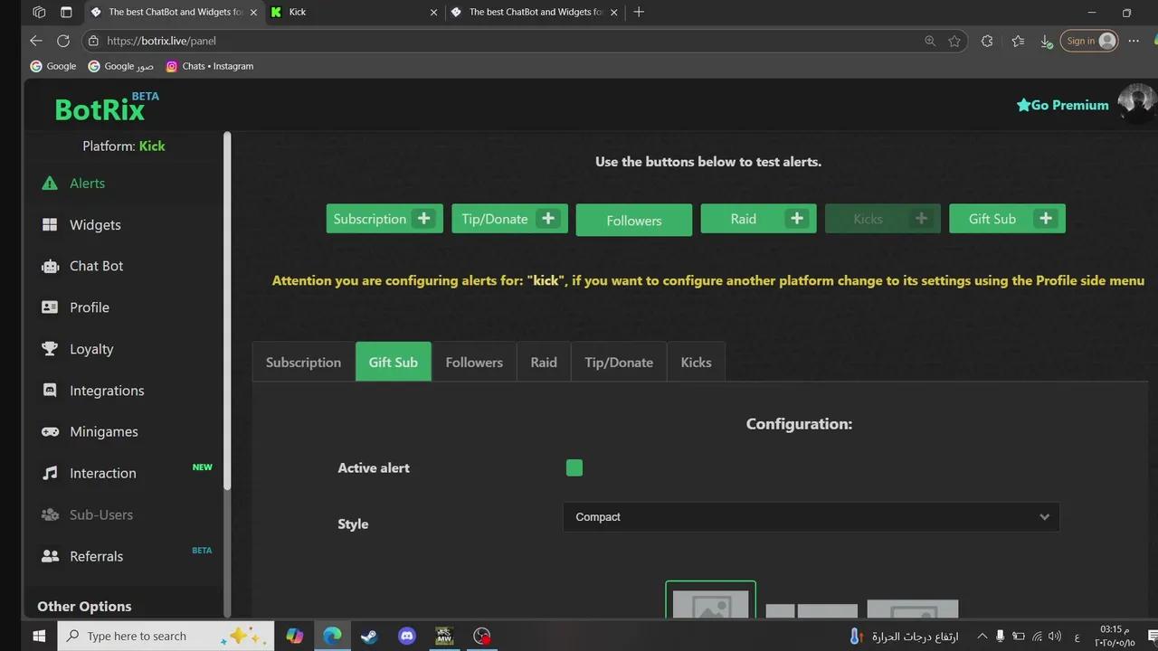Switch to the Raid alert tab
The height and width of the screenshot is (651, 1158).
pos(544,362)
